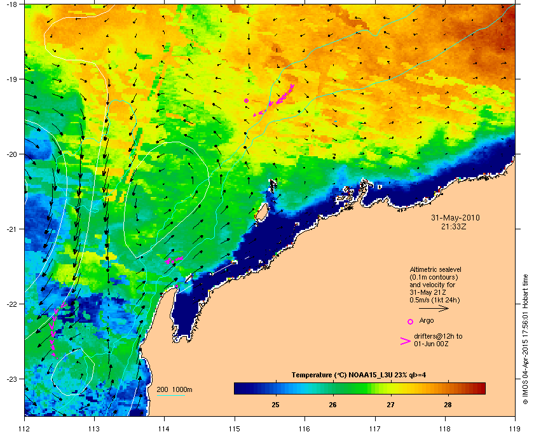This screenshot has height=432, width=534.
Task: Click the temperature colorbar
Action: 360,388
